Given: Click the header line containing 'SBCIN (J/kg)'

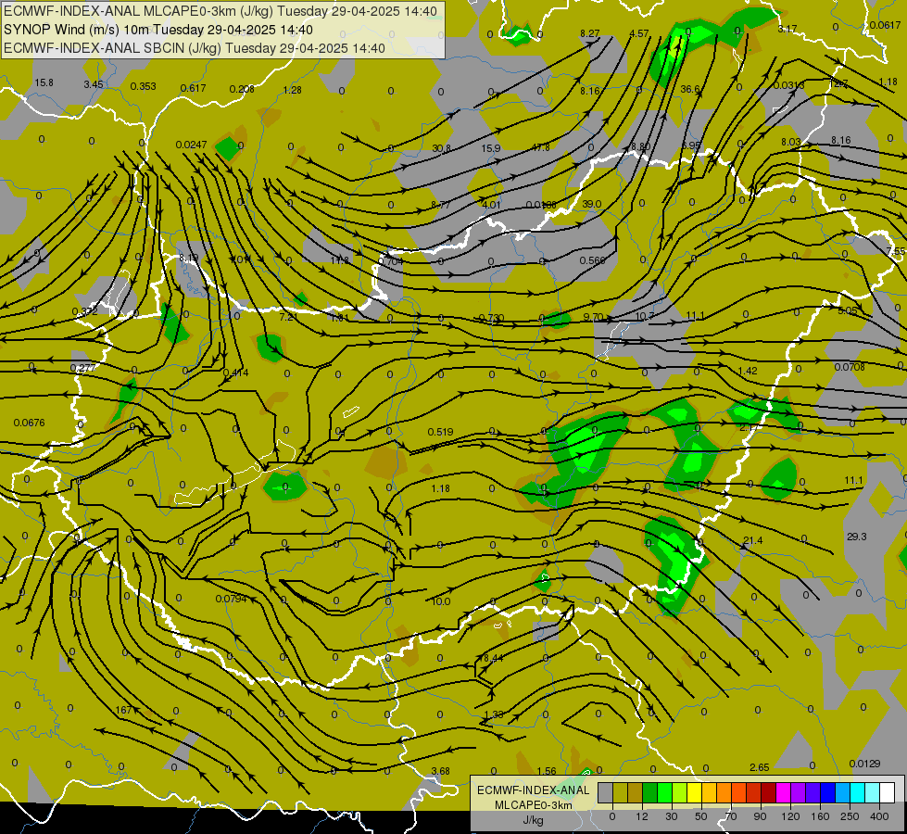Looking at the screenshot, I should point(195,48).
